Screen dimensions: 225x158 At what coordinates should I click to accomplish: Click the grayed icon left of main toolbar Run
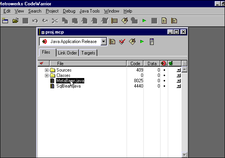[x=135, y=21]
